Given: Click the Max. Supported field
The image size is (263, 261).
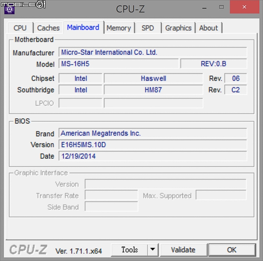Looking at the screenshot, I should (x=221, y=195).
